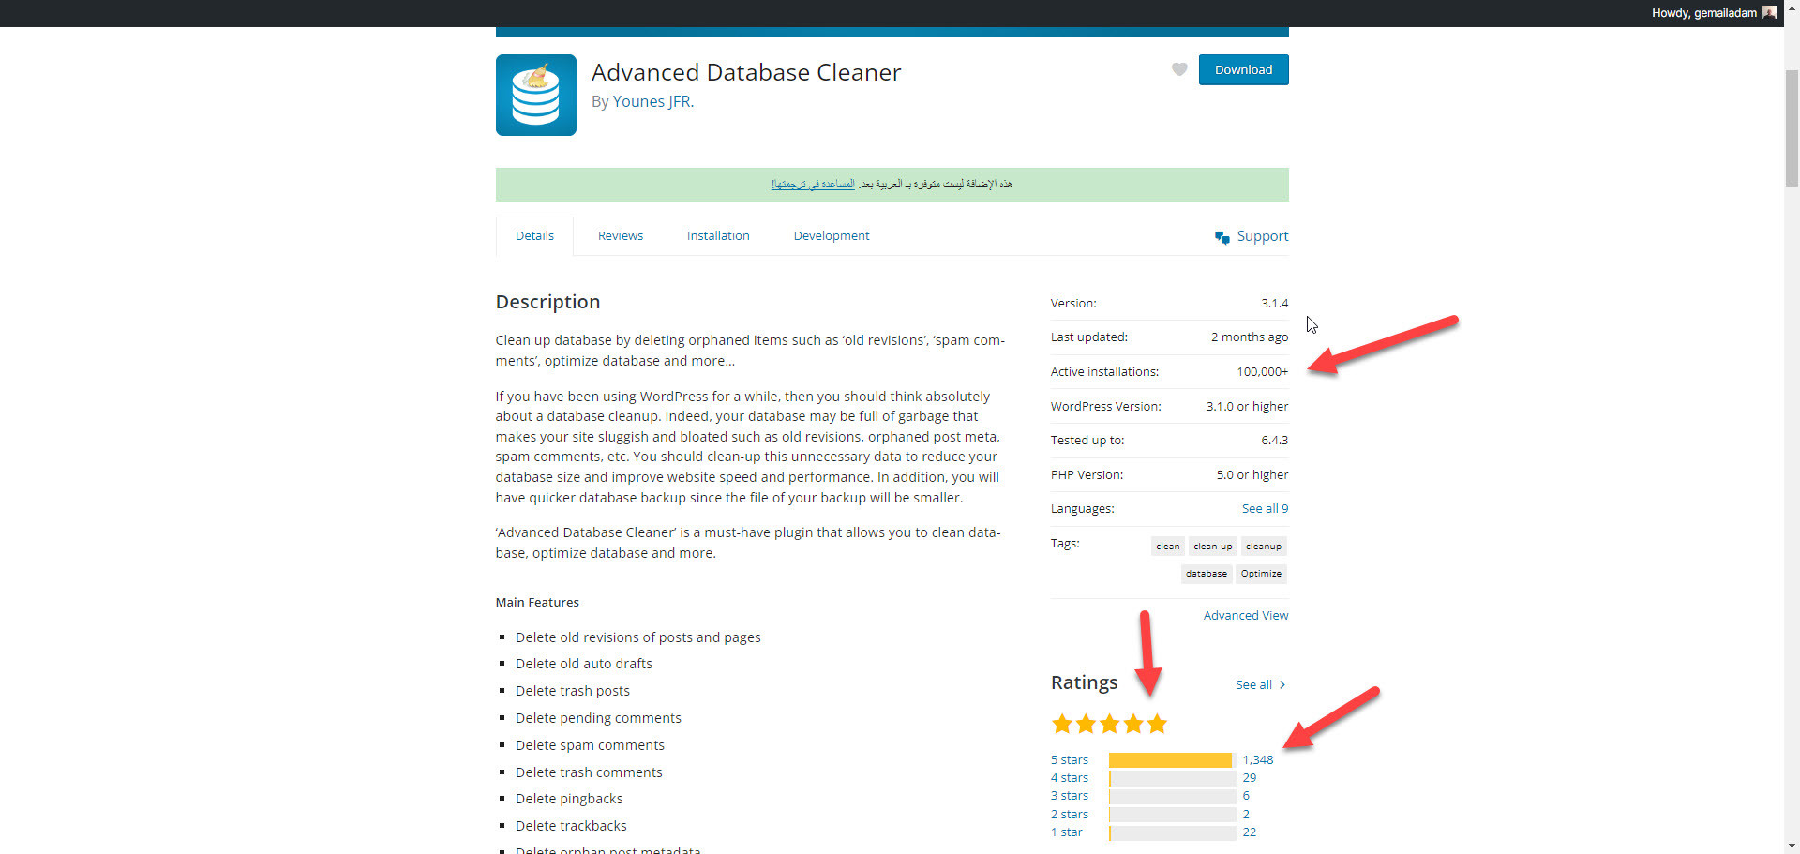Filter reviews by 5 stars

pyautogui.click(x=1070, y=760)
